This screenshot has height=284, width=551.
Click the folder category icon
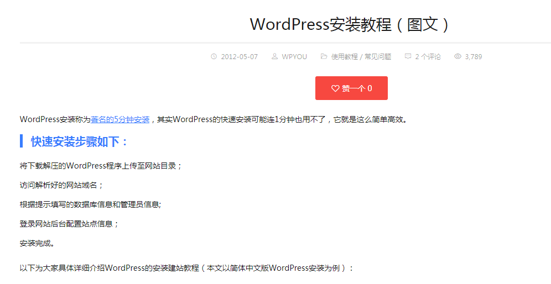click(324, 56)
